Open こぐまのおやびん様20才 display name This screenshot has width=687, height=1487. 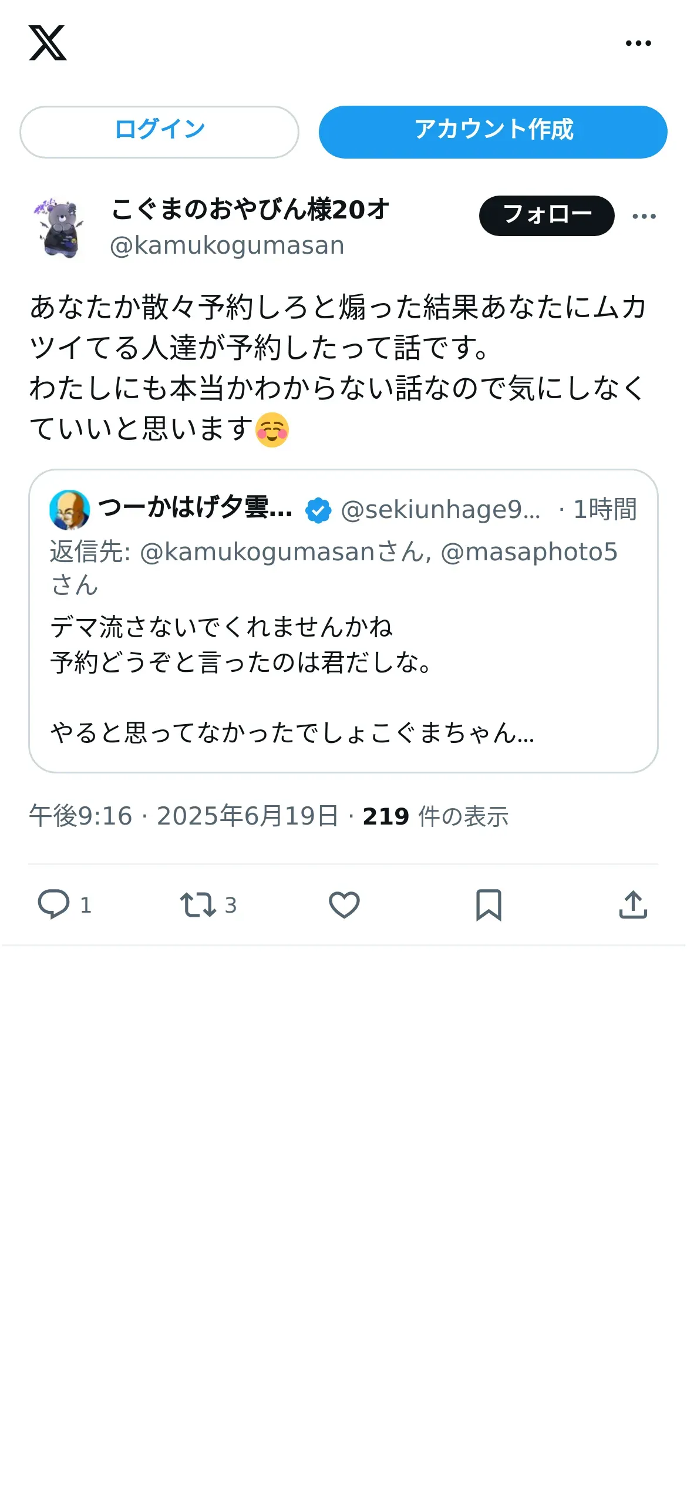pyautogui.click(x=251, y=210)
